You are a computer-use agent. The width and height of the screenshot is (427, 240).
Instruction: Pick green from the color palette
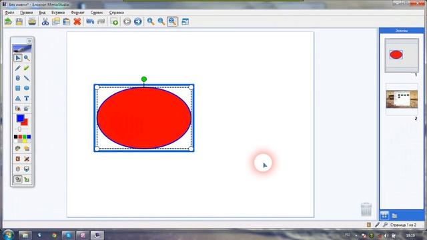tap(25, 137)
